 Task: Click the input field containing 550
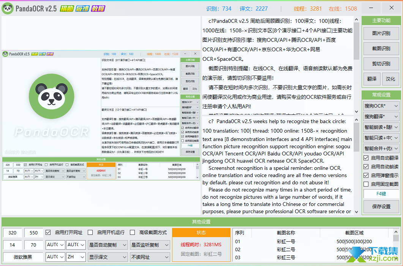[34, 233]
